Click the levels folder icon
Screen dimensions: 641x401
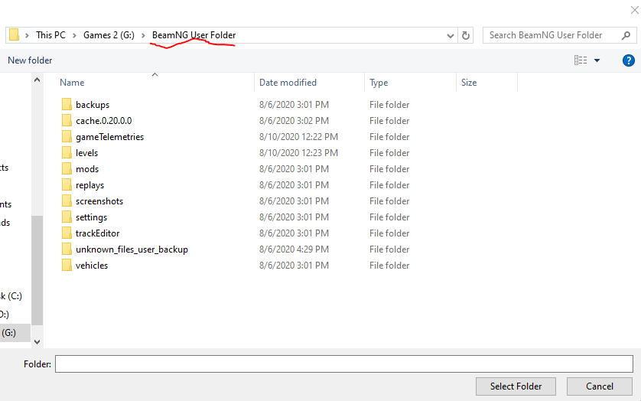coord(67,152)
